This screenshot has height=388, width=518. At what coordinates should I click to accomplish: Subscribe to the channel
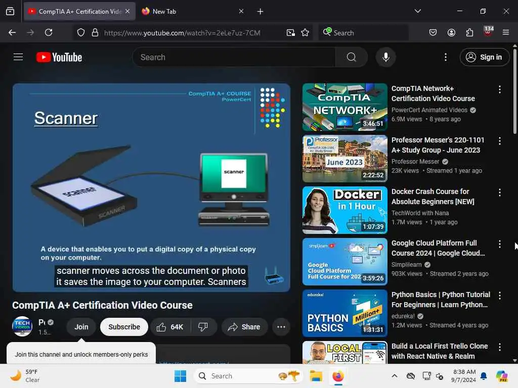click(124, 327)
